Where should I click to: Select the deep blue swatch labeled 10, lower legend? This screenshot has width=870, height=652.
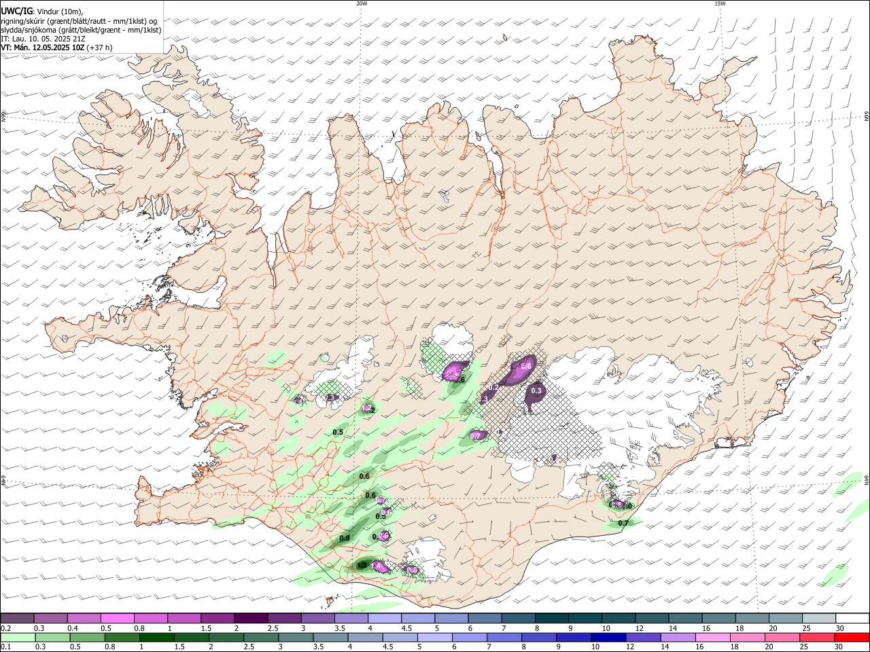pos(608,637)
